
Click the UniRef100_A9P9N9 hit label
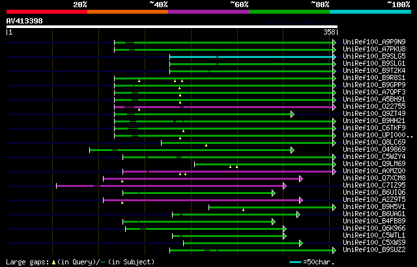pyautogui.click(x=374, y=42)
